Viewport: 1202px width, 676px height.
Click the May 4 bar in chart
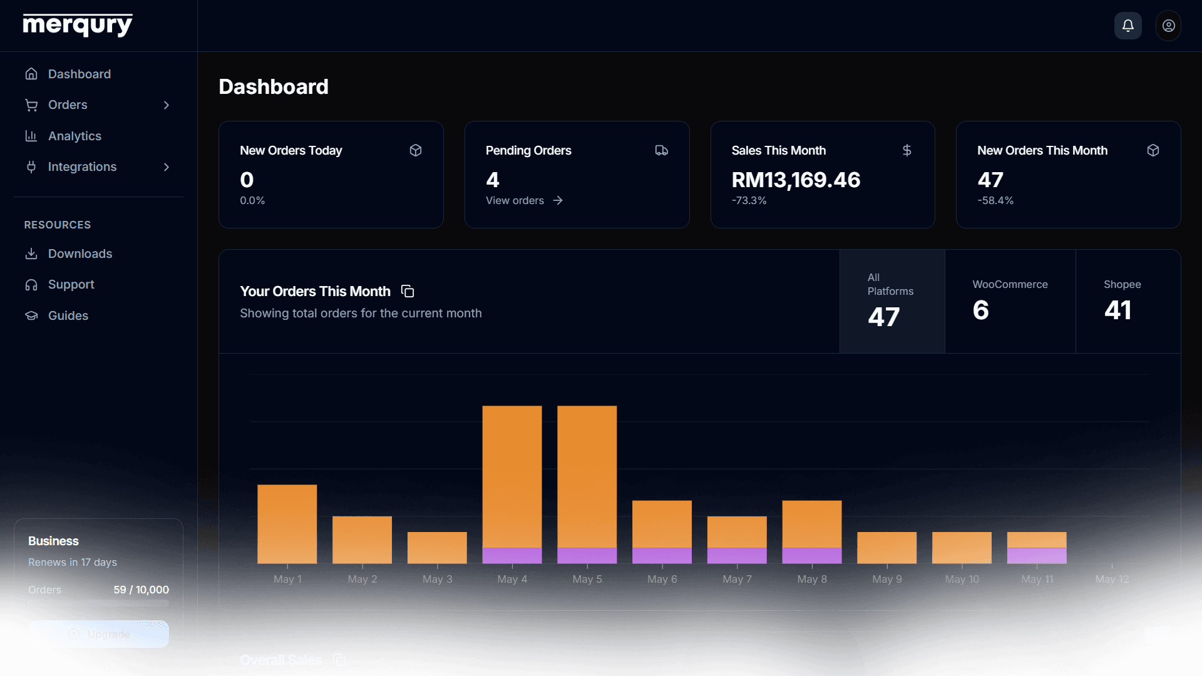tap(512, 484)
